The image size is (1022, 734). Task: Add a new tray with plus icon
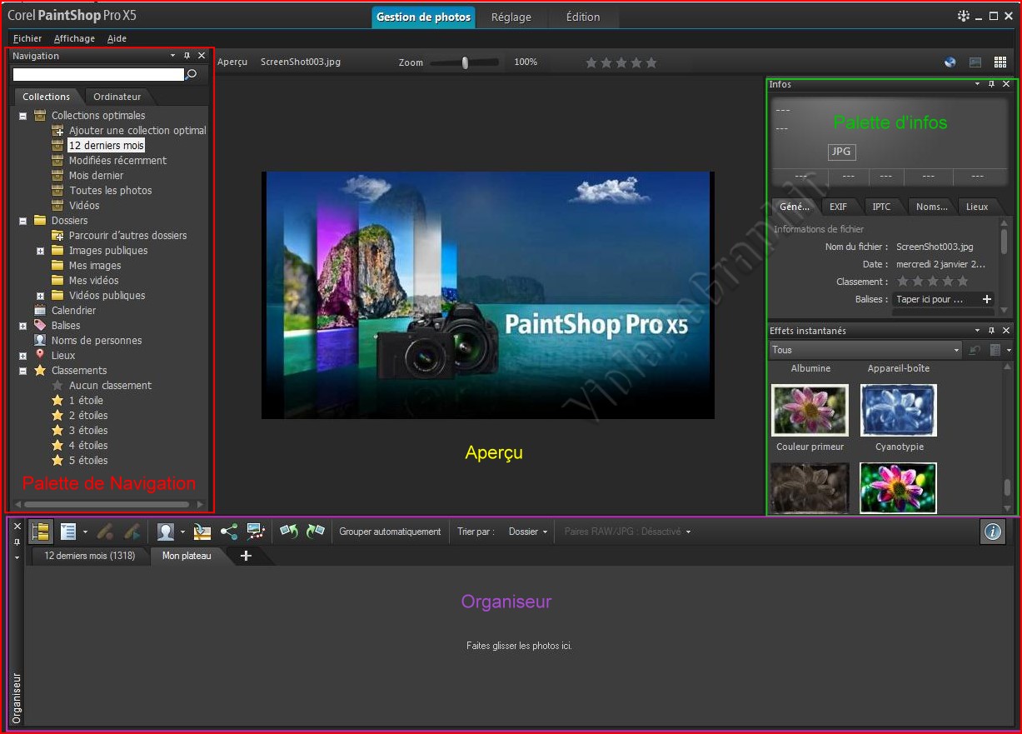point(246,556)
